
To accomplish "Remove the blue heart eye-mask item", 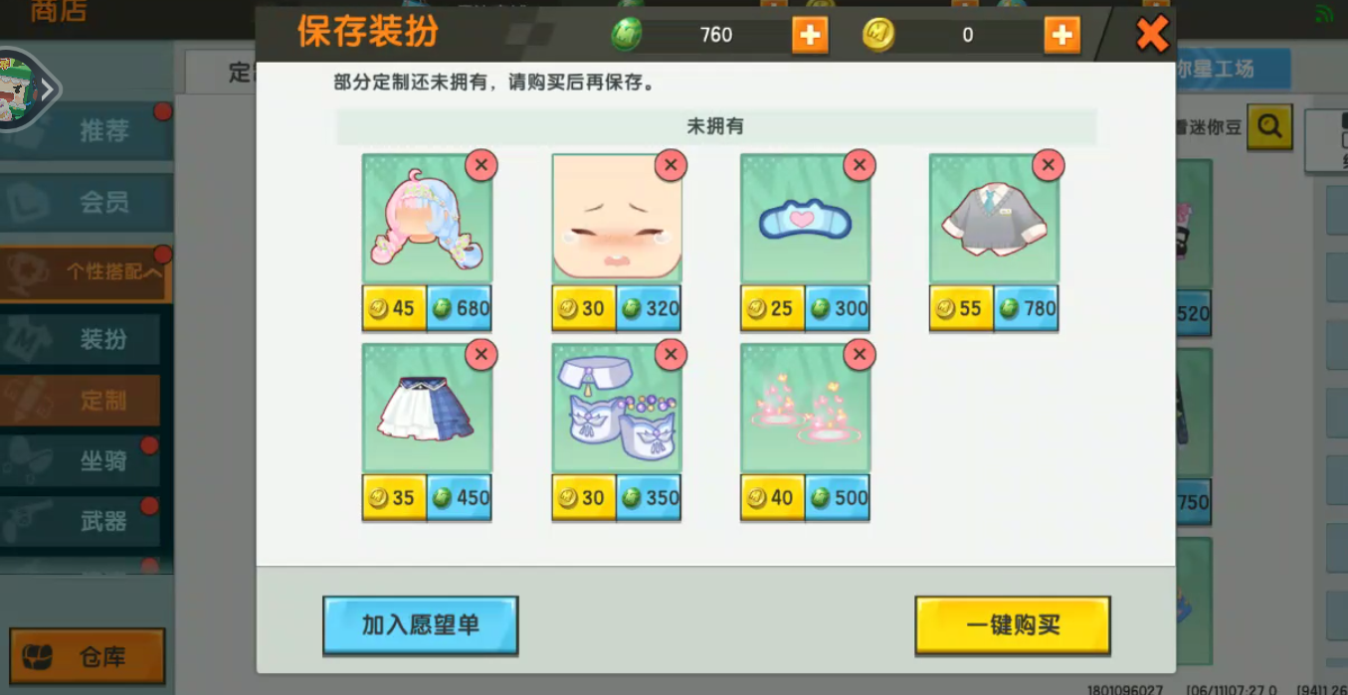I will [860, 165].
